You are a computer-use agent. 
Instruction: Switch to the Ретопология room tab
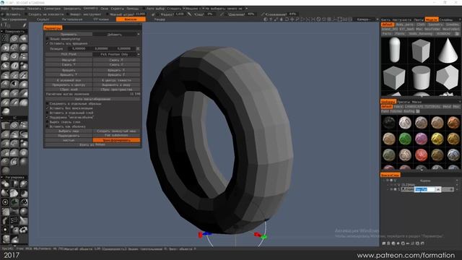tap(72, 19)
